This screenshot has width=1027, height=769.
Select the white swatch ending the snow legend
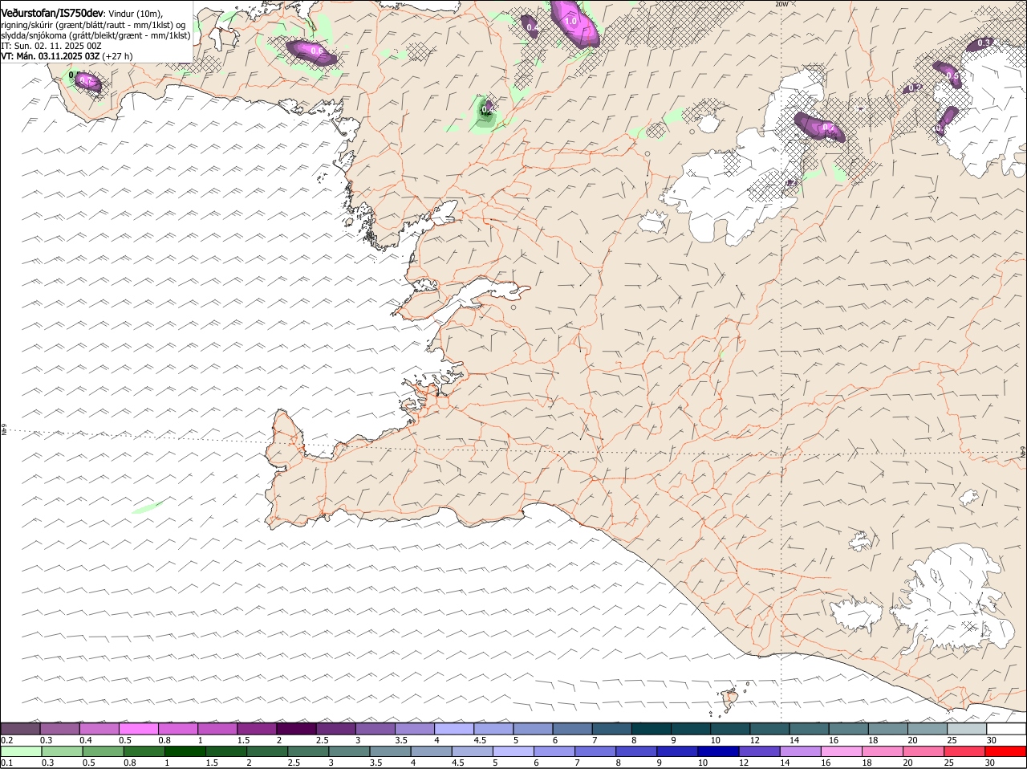(1006, 729)
